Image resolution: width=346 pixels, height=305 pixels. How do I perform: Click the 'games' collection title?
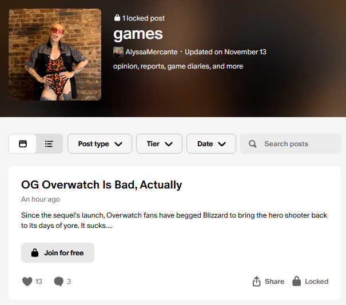(138, 34)
